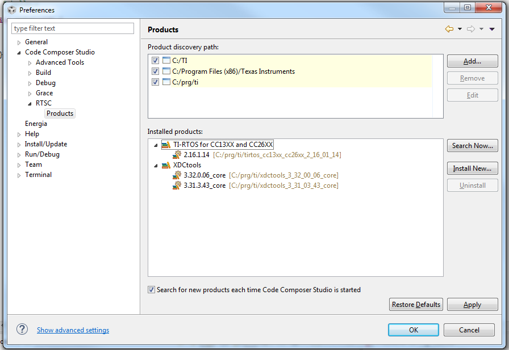Click the Apply button
The width and height of the screenshot is (509, 350).
pyautogui.click(x=472, y=305)
